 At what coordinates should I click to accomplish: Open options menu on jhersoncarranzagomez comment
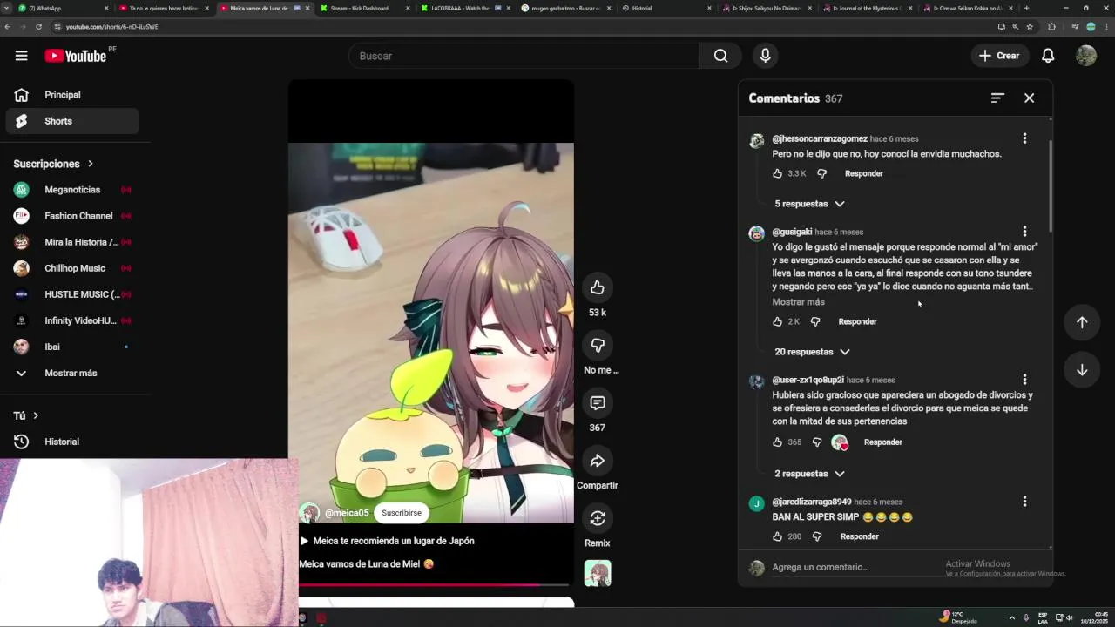coord(1024,138)
